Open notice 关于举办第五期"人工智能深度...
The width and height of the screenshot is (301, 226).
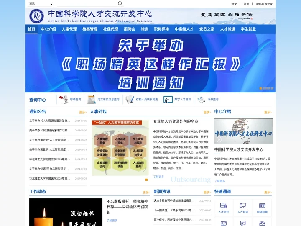(49, 149)
